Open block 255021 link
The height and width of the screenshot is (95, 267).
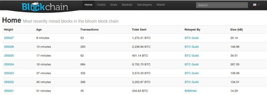point(9,91)
